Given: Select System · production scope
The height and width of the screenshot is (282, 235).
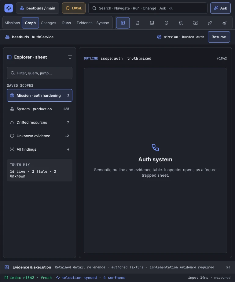Looking at the screenshot, I should pyautogui.click(x=39, y=109).
